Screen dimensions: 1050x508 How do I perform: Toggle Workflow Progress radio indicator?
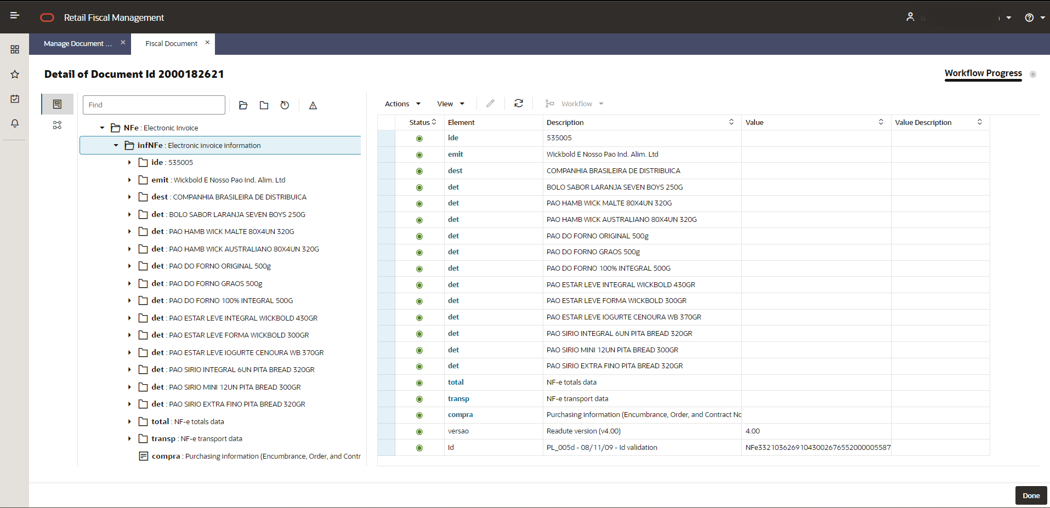(x=1033, y=74)
